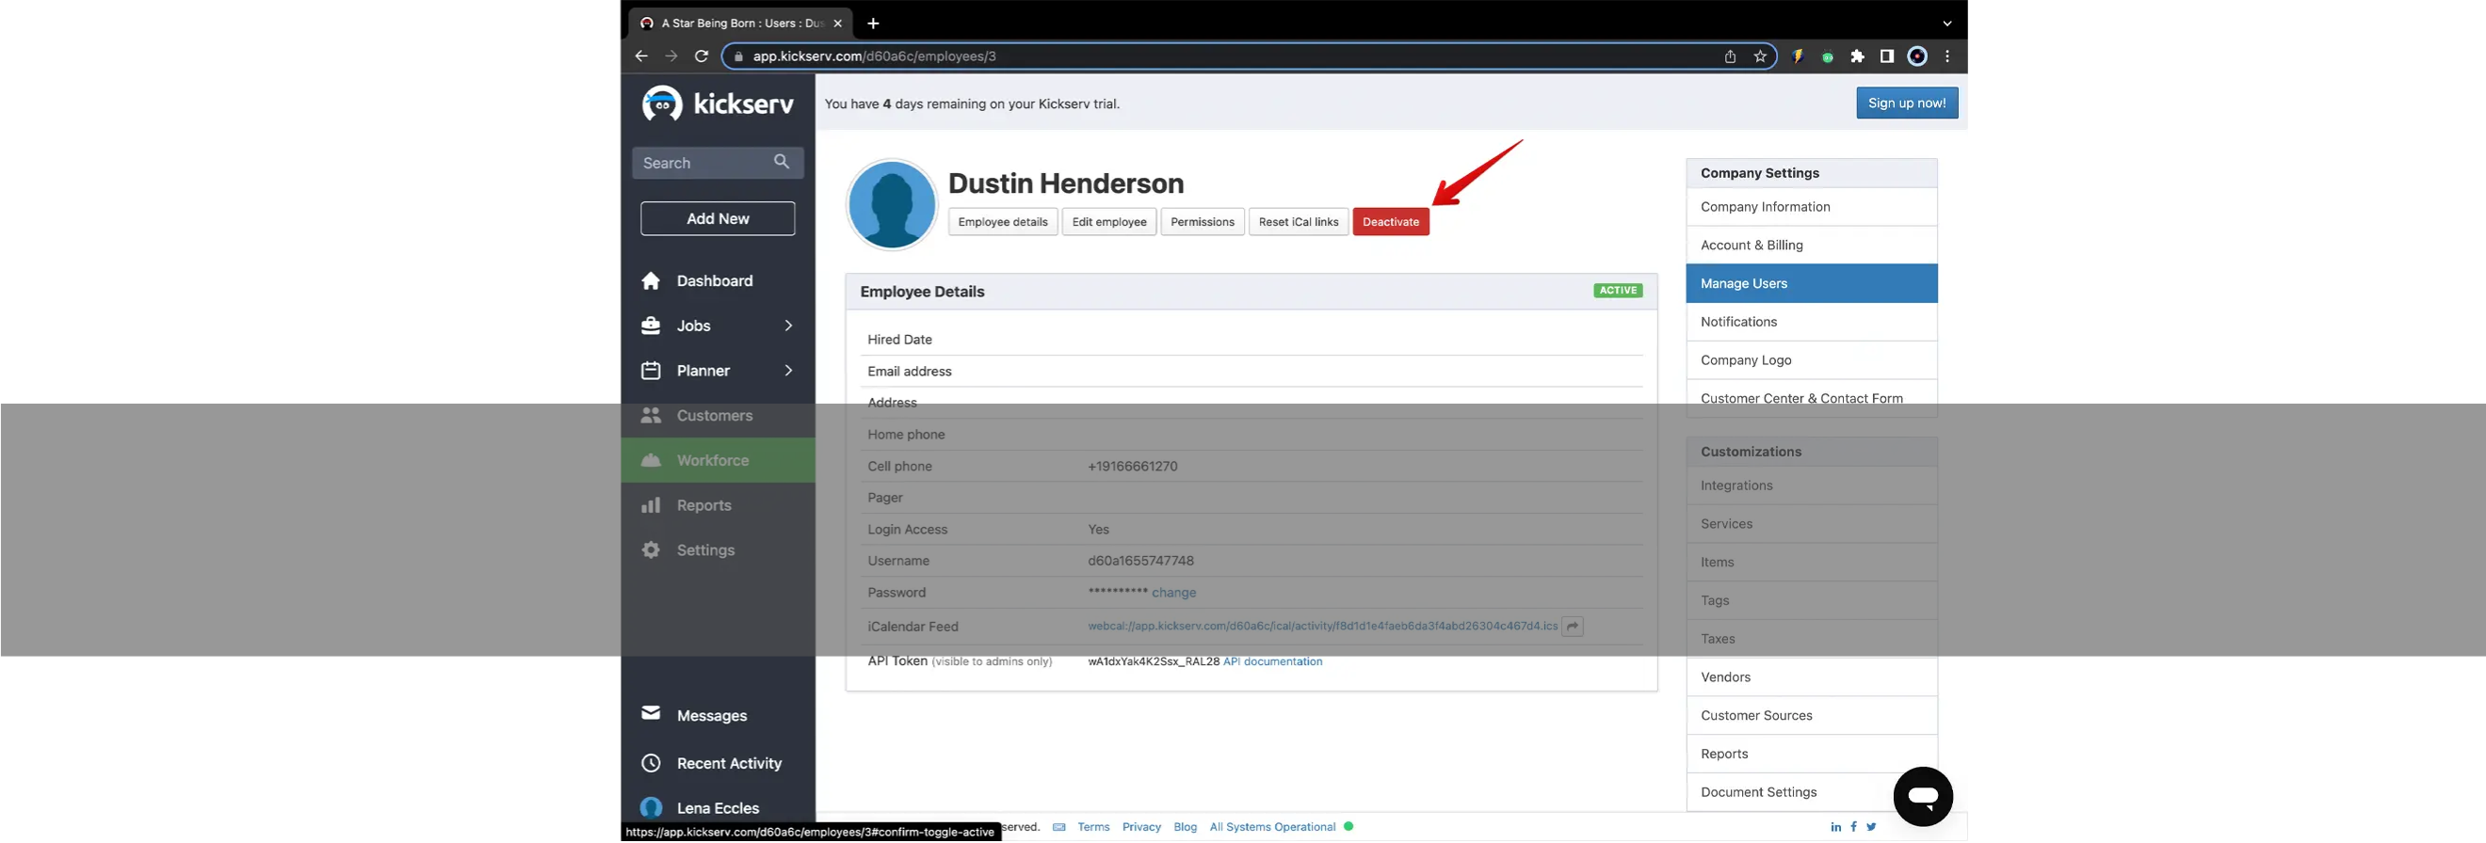Open Customer Center & Contact Form
Viewport: 2486px width, 843px height.
tap(1812, 398)
